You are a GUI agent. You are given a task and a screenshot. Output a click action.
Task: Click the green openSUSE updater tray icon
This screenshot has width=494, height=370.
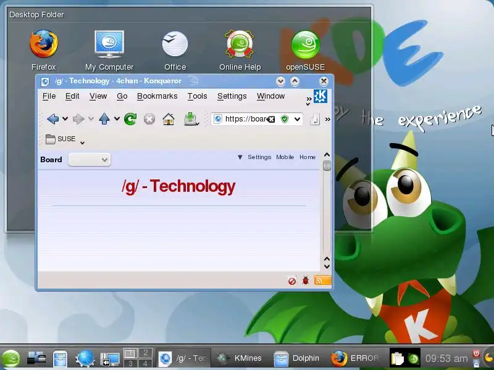413,359
